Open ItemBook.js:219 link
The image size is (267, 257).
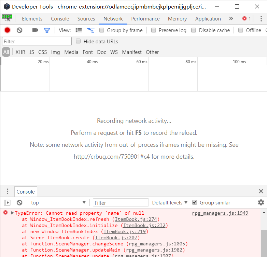[125, 231]
